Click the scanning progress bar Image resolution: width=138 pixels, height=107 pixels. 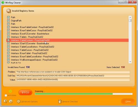[84, 94]
